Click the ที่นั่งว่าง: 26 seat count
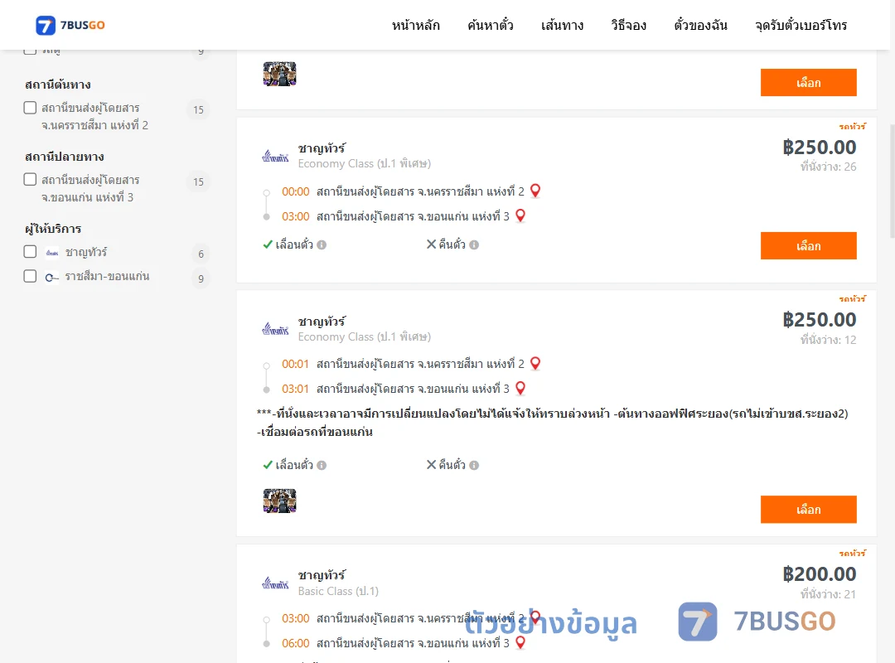 click(x=828, y=167)
